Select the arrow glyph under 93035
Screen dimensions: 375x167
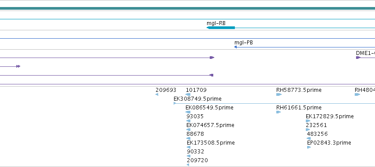pyautogui.click(x=188, y=121)
